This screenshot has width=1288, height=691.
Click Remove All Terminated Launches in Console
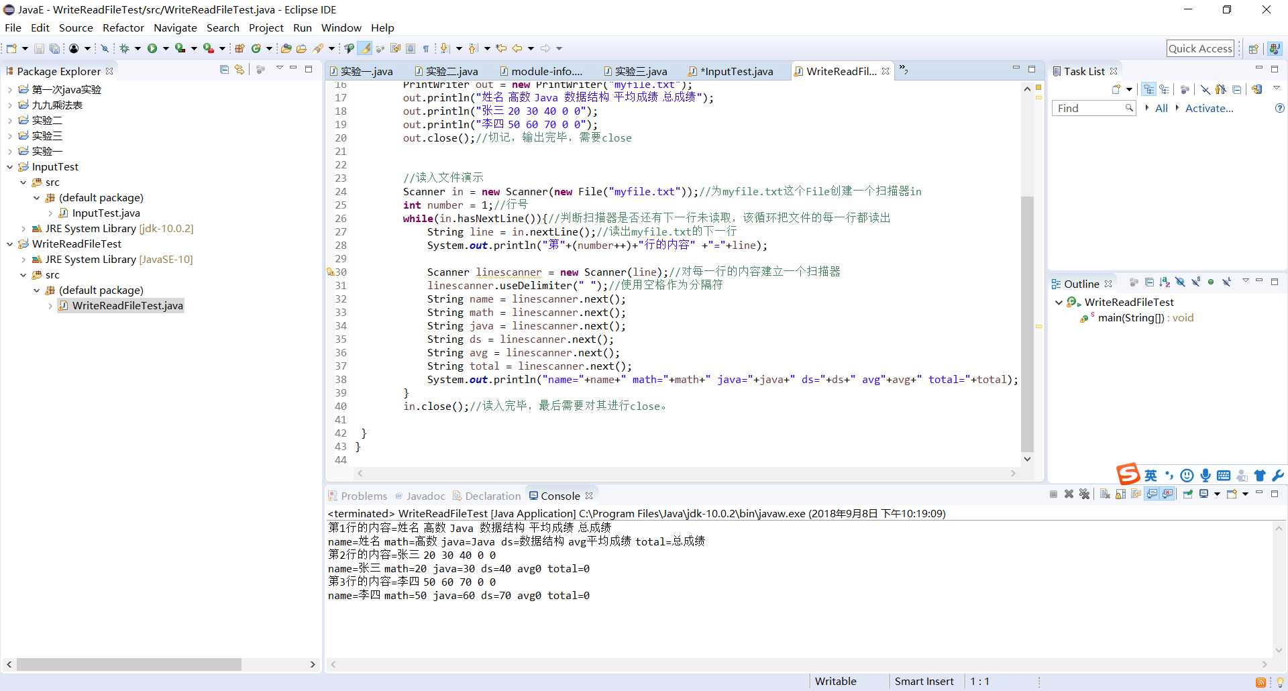[x=1084, y=494]
